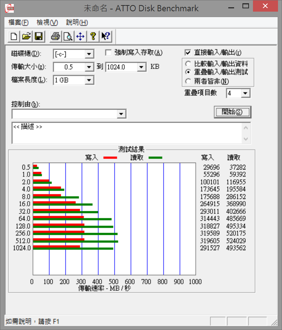Click the write value 319605
The width and height of the screenshot is (282, 330).
tap(210, 241)
